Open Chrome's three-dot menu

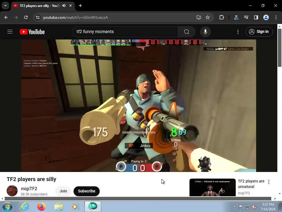click(x=276, y=17)
